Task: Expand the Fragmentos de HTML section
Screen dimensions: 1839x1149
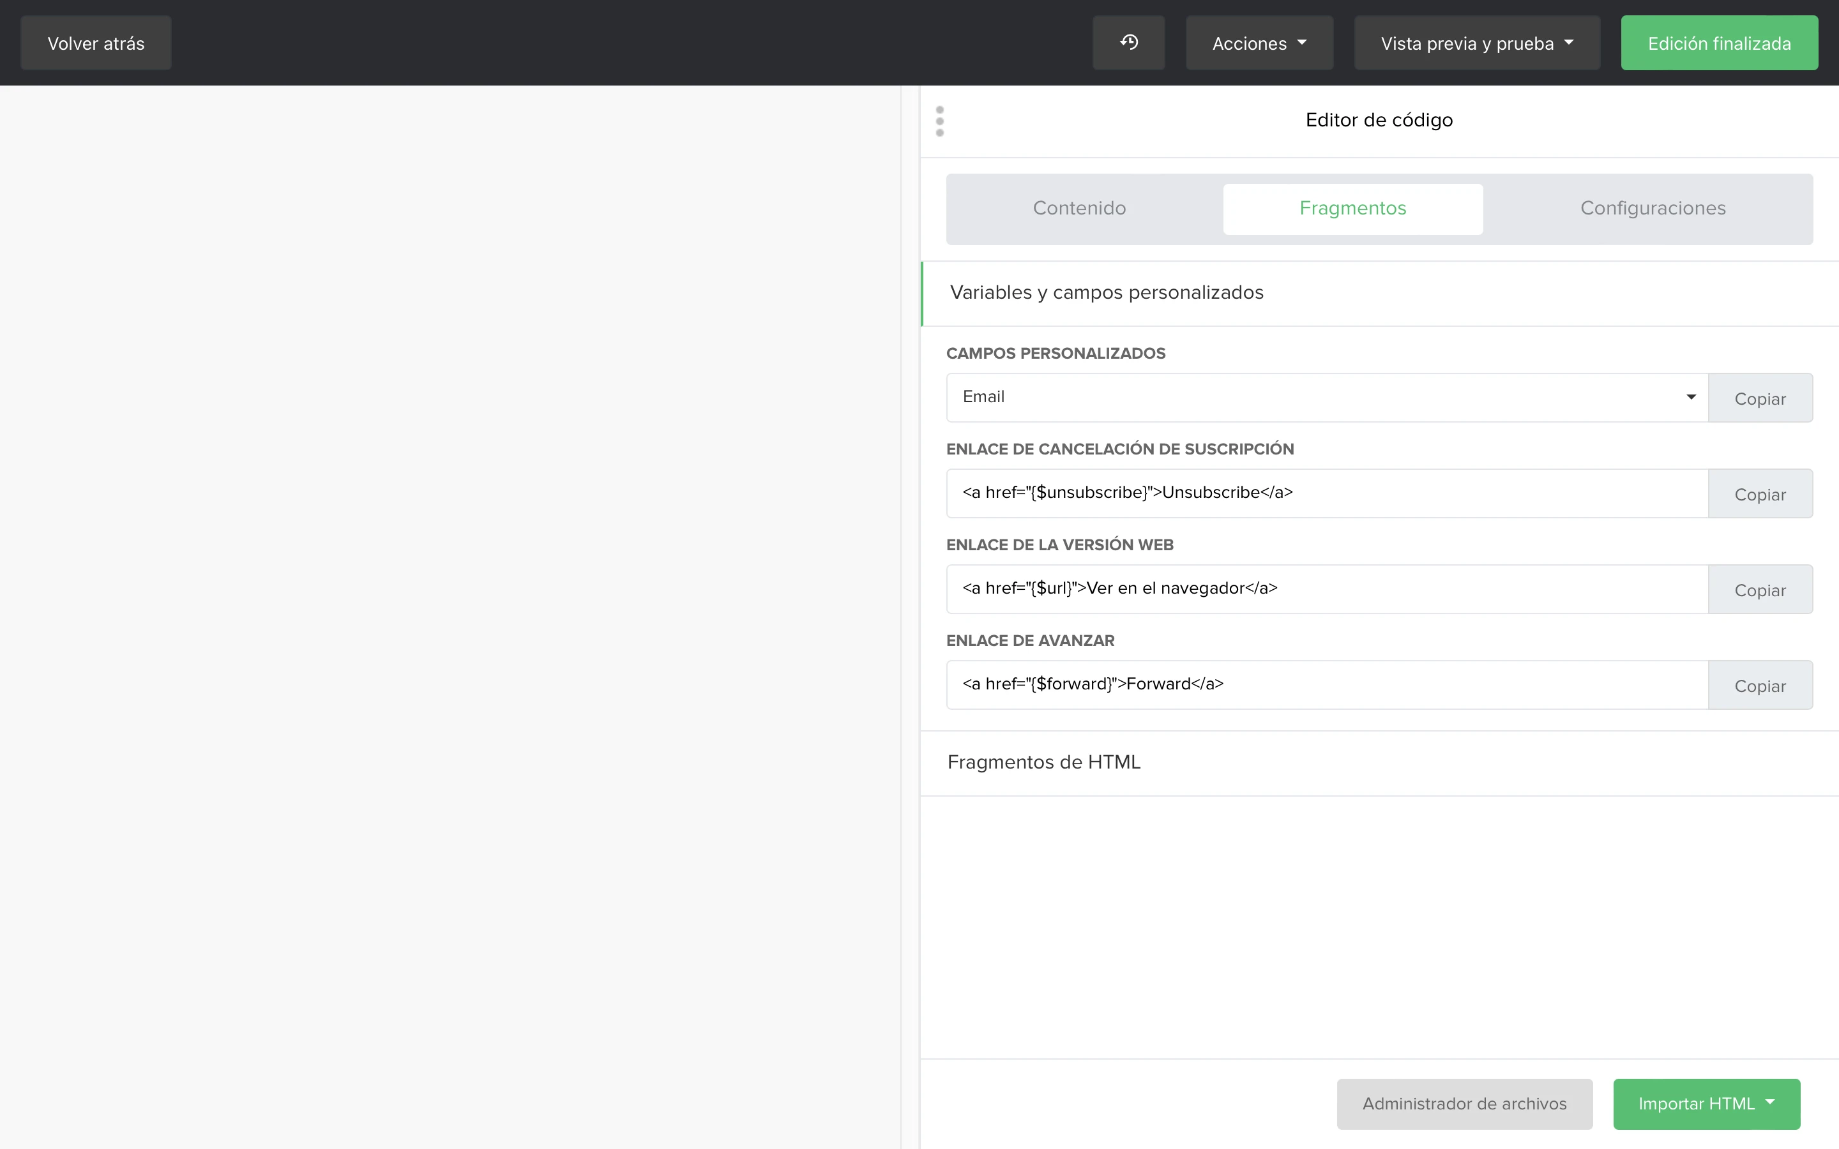Action: pos(1043,762)
